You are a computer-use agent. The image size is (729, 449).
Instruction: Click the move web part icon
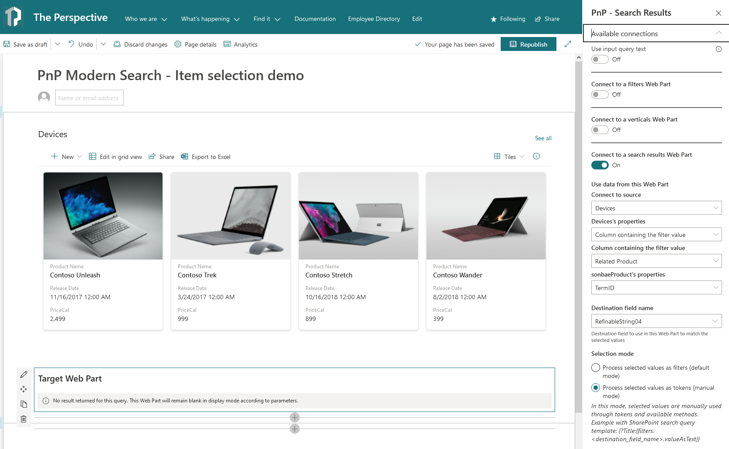[x=24, y=389]
